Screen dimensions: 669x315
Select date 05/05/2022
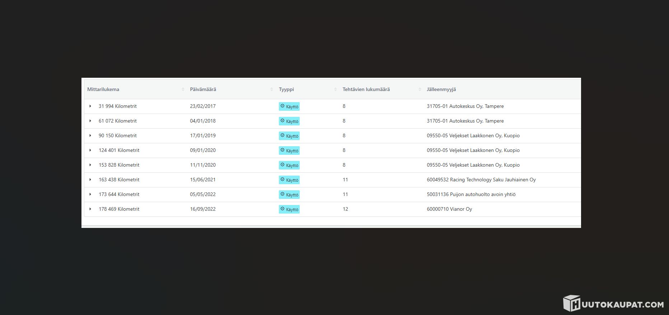pos(203,194)
